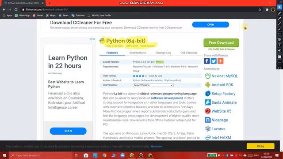Open the Windows notification center
Viewport: 283px width, 159px height.
click(277, 155)
